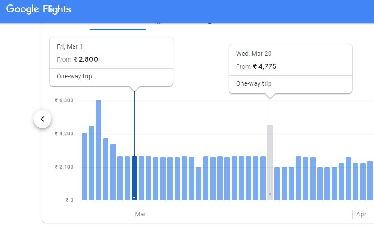The width and height of the screenshot is (374, 227).
Task: Open the Google Flights logo home link
Action: tap(38, 9)
